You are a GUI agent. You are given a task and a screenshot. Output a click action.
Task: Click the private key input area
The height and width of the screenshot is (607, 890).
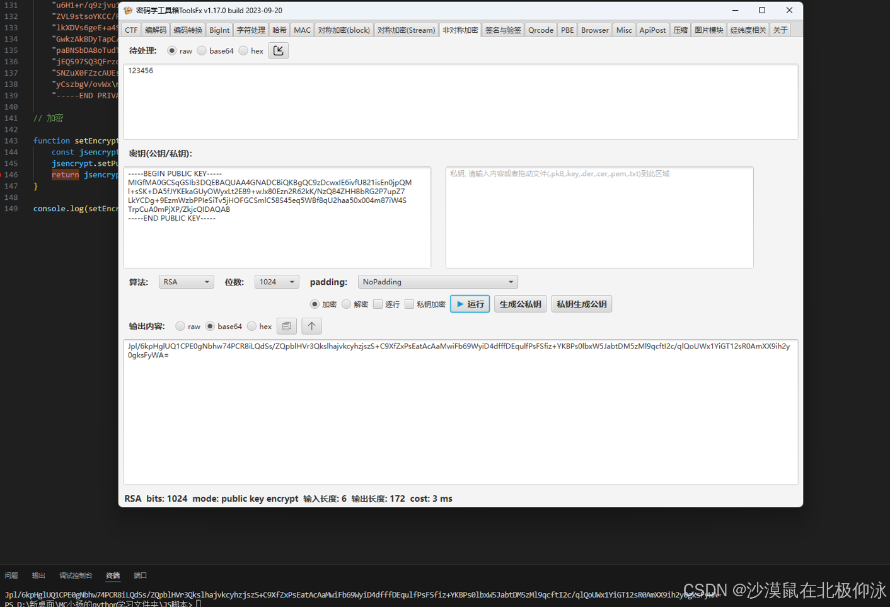click(599, 217)
